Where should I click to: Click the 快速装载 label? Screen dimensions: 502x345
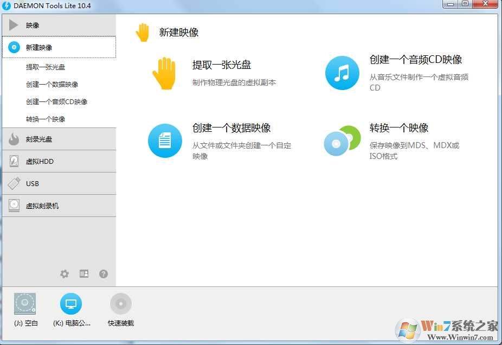click(x=121, y=323)
